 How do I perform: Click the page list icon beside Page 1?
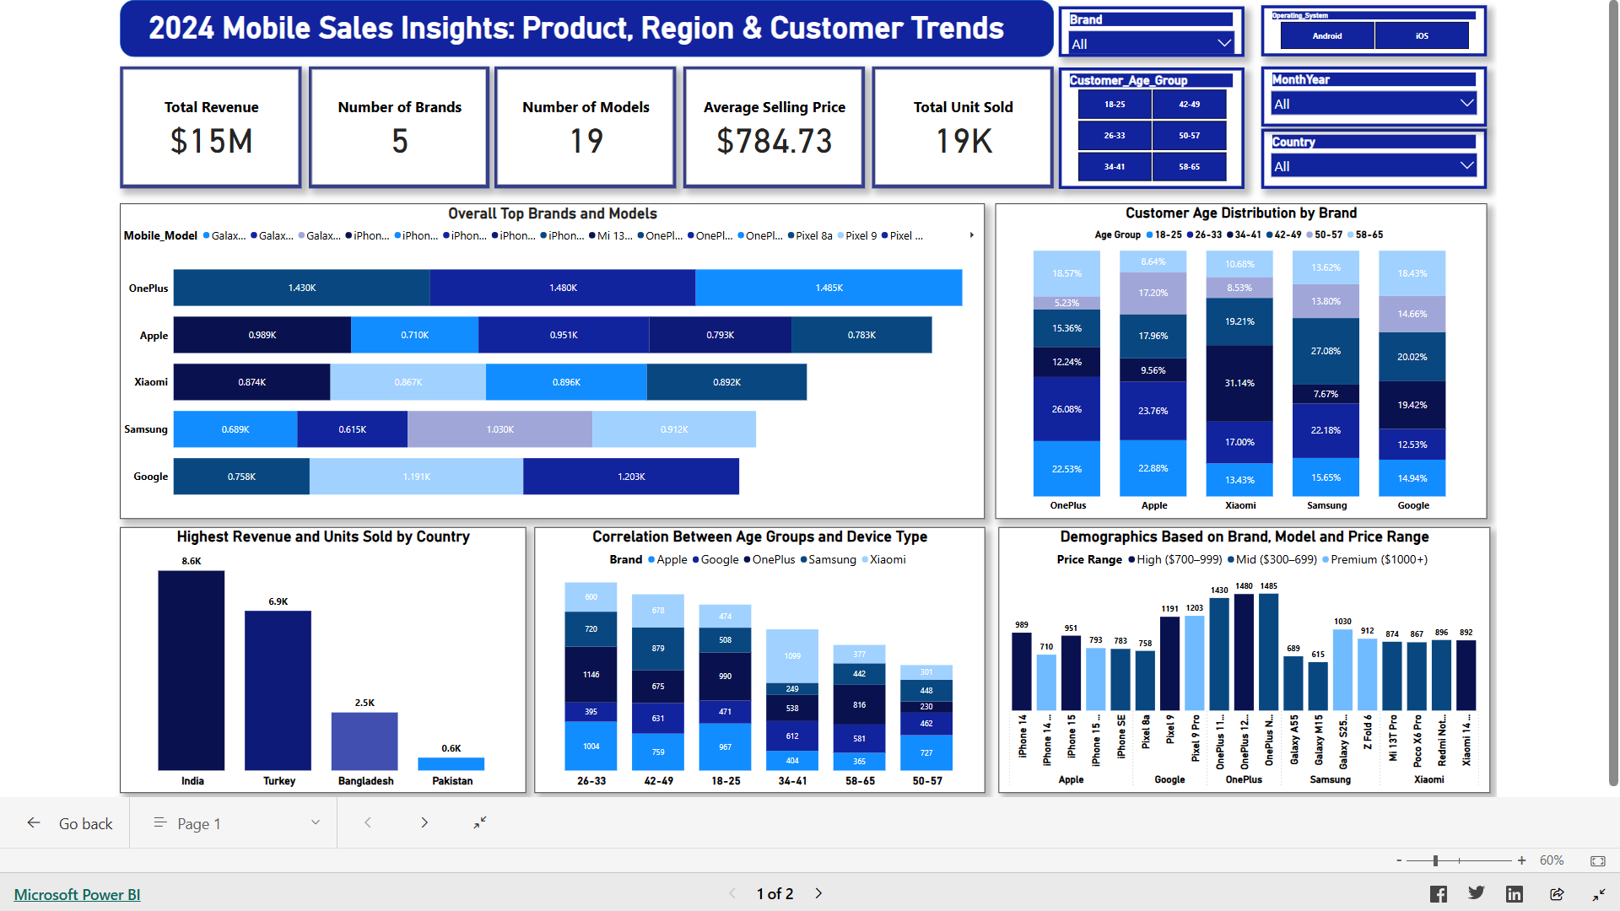point(160,822)
